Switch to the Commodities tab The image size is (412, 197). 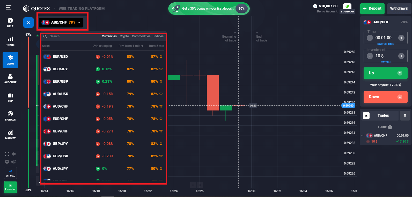[141, 36]
